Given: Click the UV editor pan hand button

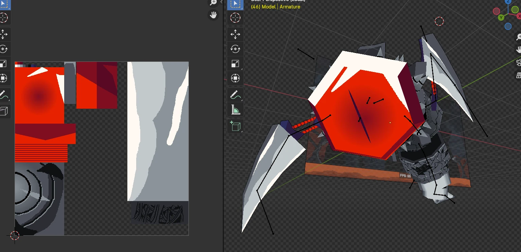Looking at the screenshot, I should click(x=213, y=15).
